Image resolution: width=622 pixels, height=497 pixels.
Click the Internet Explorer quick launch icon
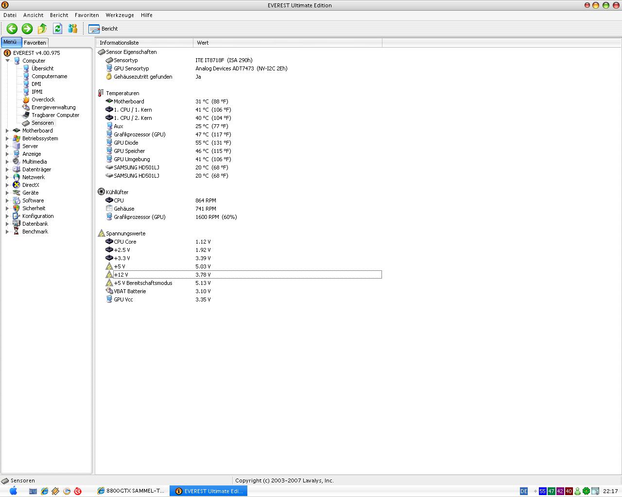click(45, 491)
